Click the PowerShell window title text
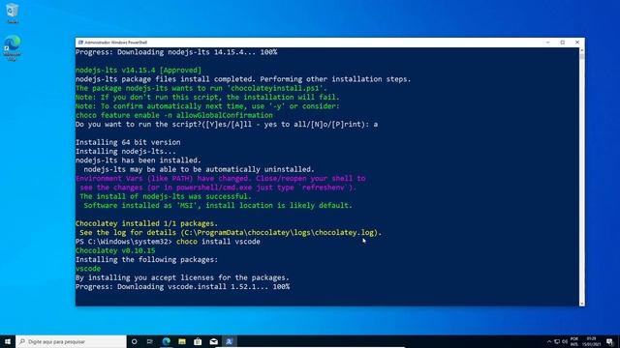 [116, 43]
